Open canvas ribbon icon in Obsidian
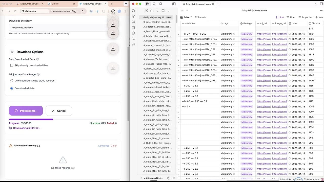The image size is (324, 182). click(133, 22)
